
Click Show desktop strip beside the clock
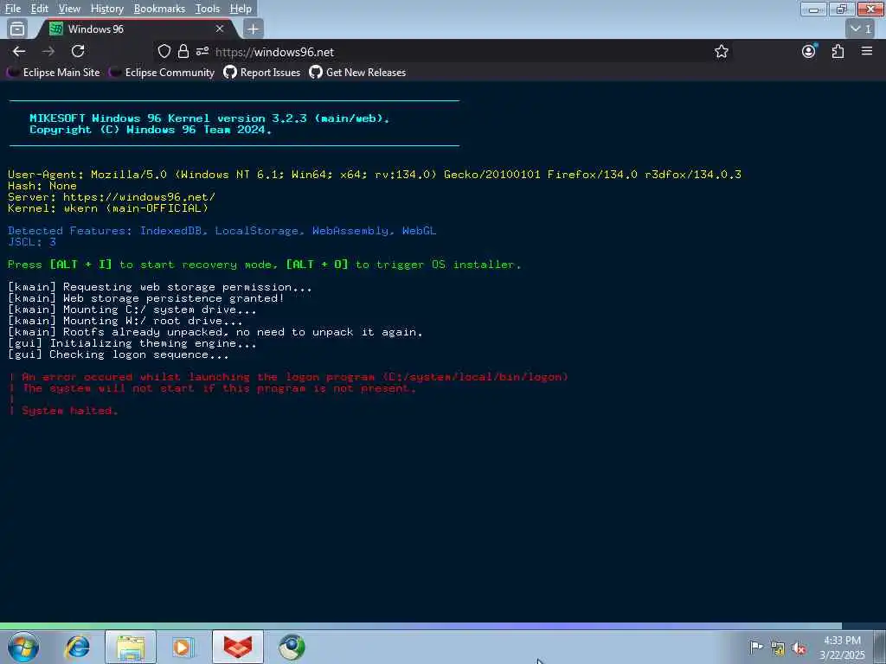880,647
